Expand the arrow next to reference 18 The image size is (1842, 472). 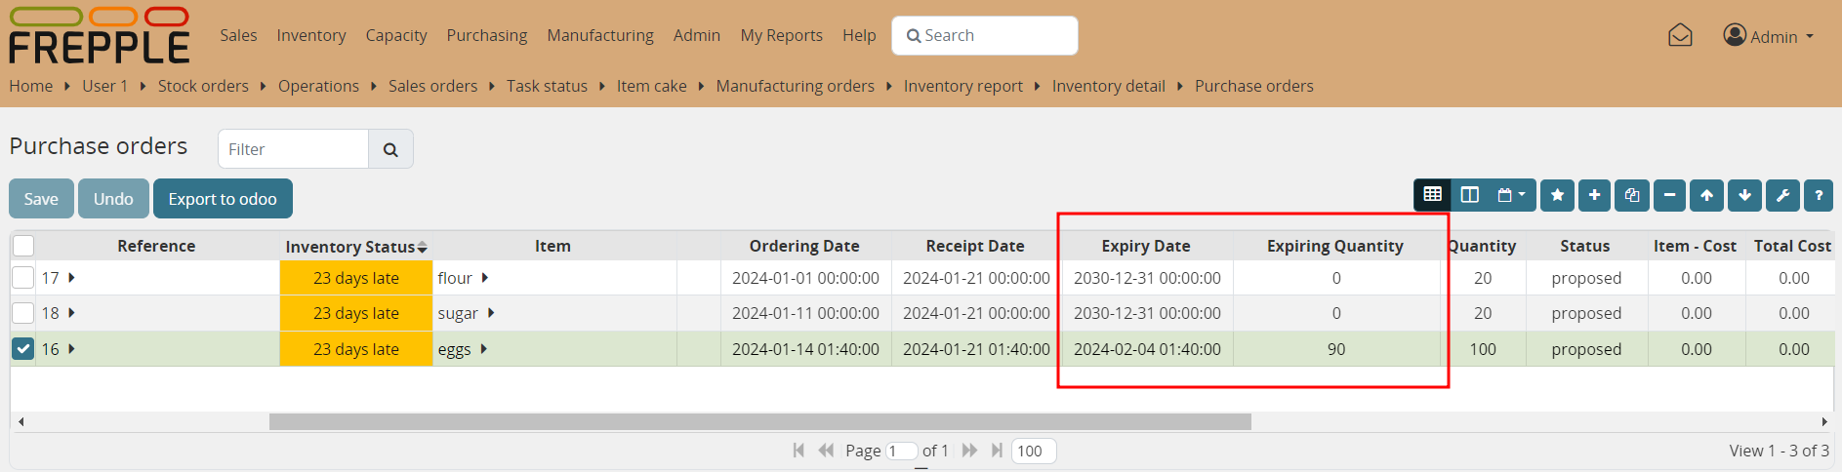pos(71,313)
